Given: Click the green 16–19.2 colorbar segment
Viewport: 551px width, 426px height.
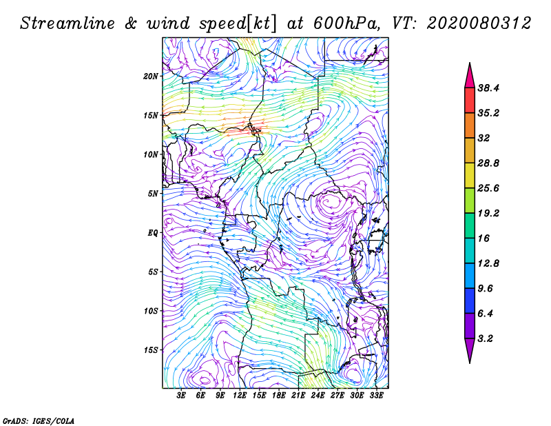Looking at the screenshot, I should click(470, 225).
